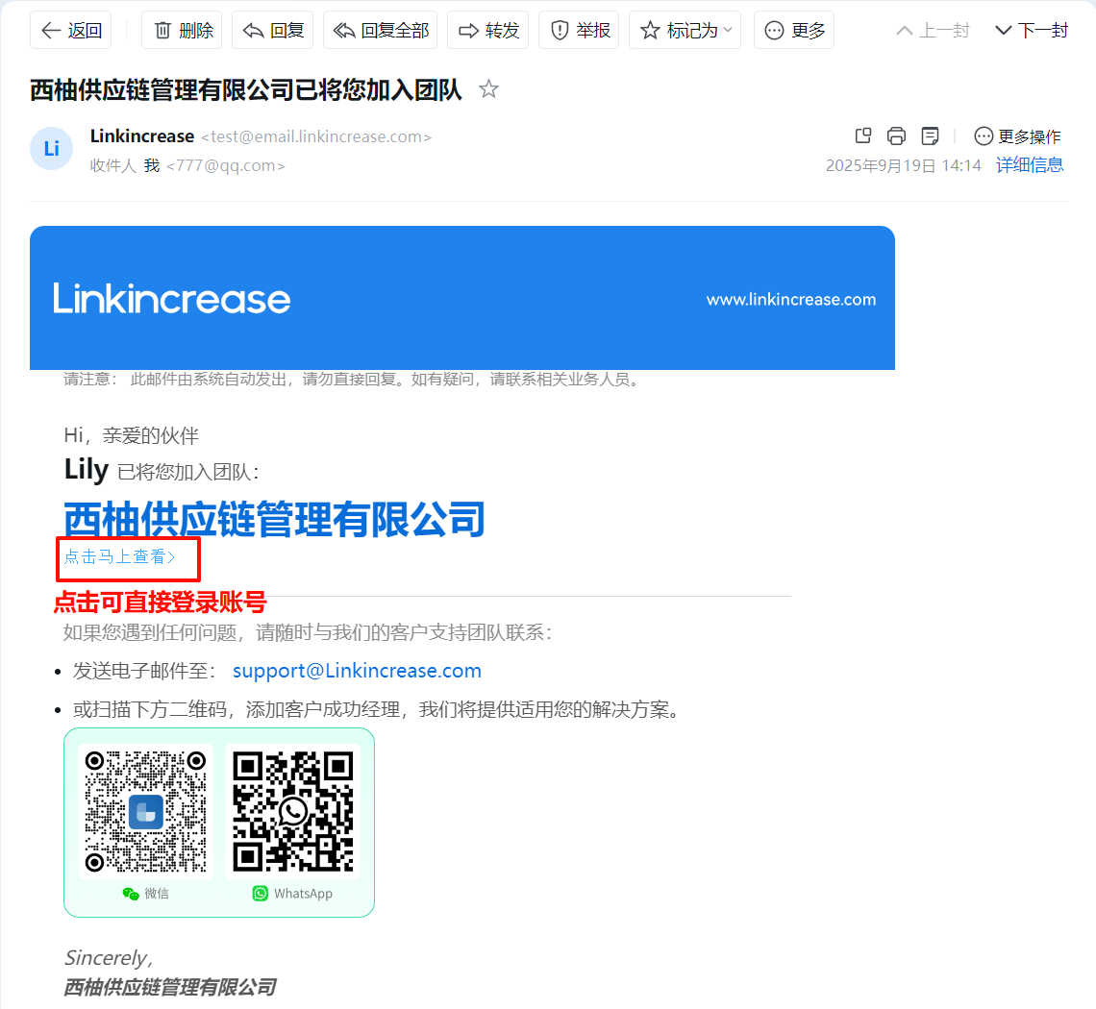Open the 标记为 dropdown

click(x=685, y=31)
